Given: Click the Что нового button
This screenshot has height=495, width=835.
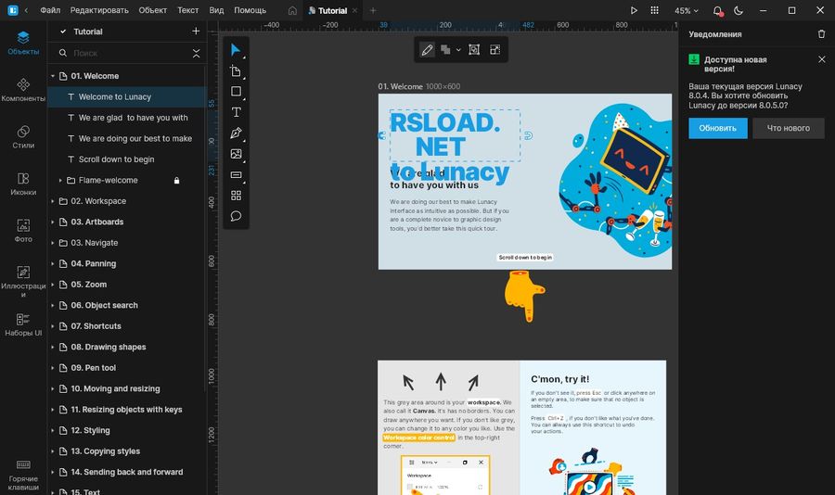Looking at the screenshot, I should click(788, 128).
